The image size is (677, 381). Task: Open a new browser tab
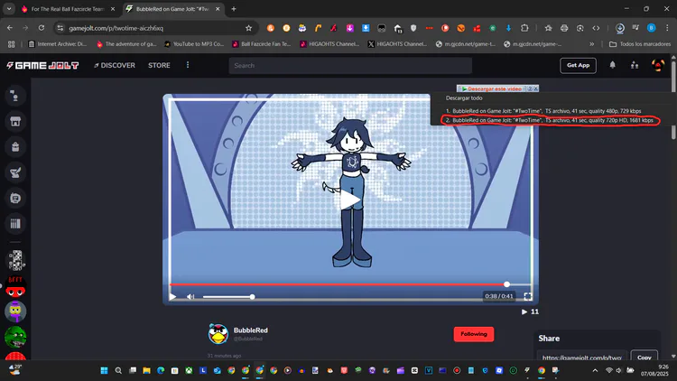pyautogui.click(x=234, y=9)
